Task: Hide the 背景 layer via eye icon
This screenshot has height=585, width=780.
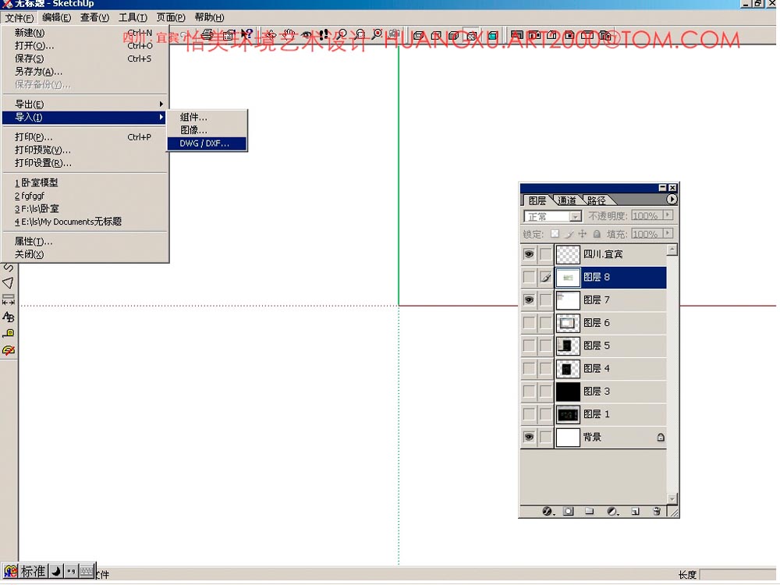Action: click(x=529, y=437)
